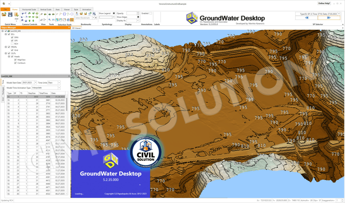Open the Time Units dropdown

54,83
